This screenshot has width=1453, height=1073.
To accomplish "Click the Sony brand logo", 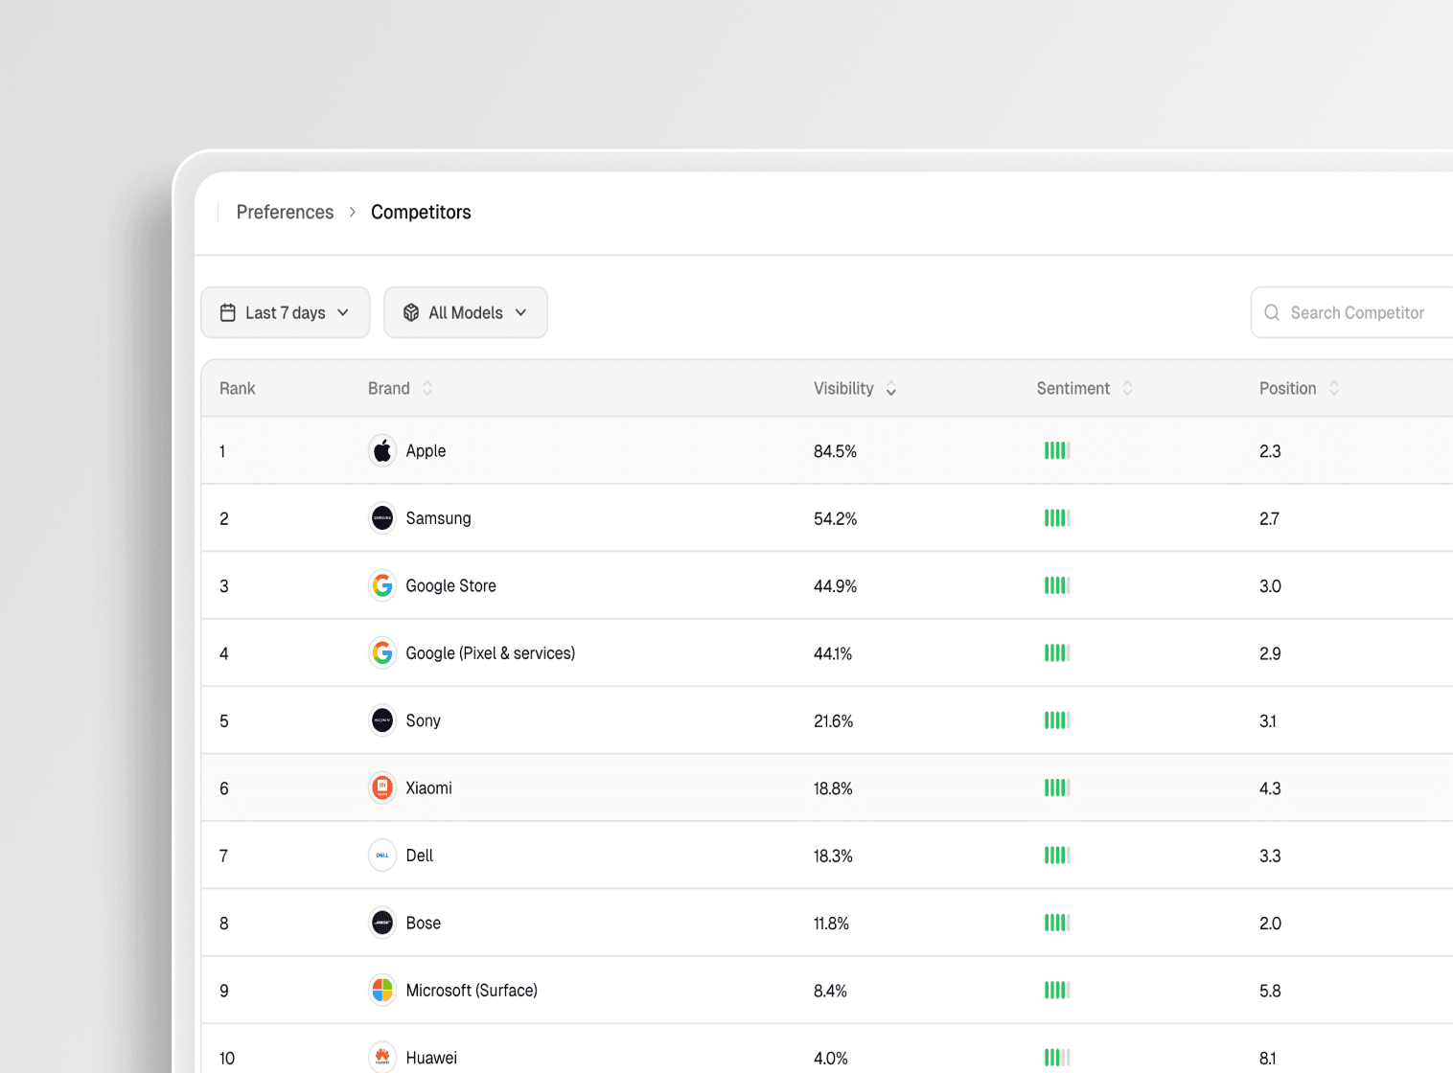I will [x=382, y=720].
